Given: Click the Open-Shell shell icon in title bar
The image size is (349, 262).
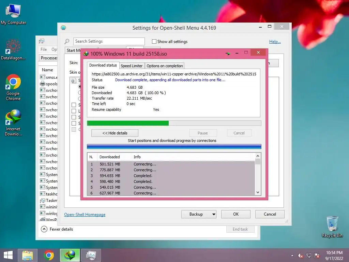Looking at the screenshot, I should (63, 28).
